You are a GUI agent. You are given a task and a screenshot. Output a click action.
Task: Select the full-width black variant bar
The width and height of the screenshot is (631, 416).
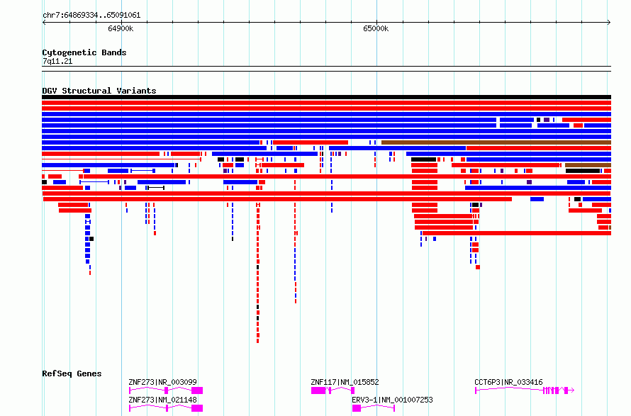[326, 97]
